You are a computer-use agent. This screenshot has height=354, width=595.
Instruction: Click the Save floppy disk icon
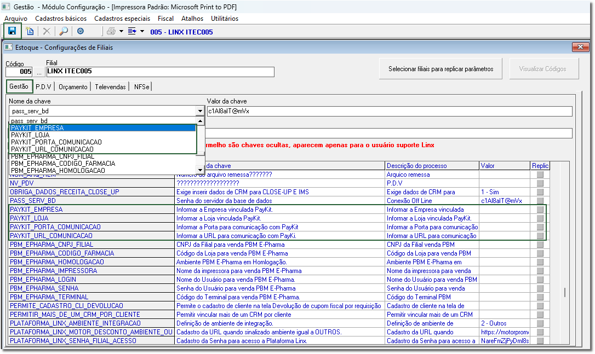[13, 31]
